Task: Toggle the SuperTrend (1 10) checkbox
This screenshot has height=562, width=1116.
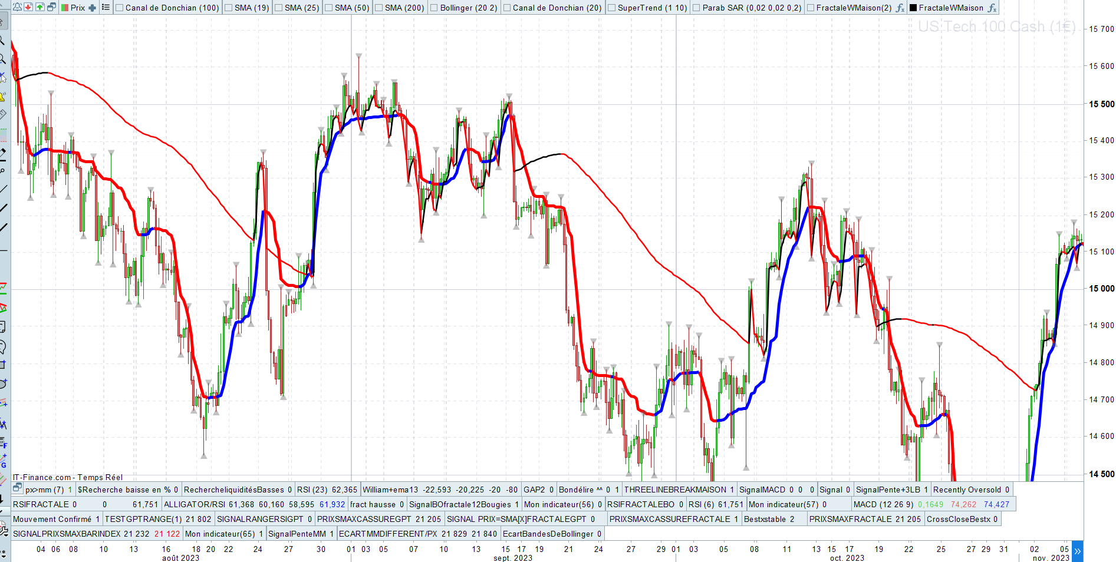Action: (x=611, y=8)
